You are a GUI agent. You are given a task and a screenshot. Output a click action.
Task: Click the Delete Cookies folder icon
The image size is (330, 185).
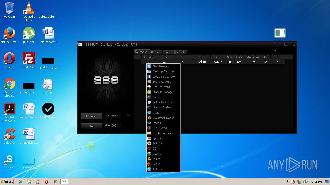tap(149, 133)
